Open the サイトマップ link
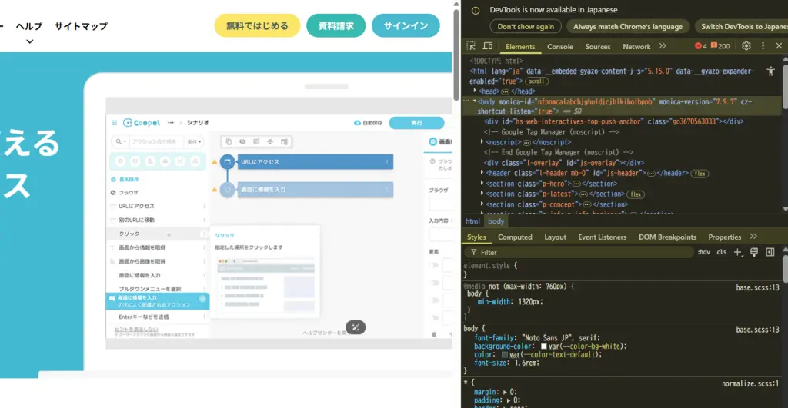The image size is (788, 408). pyautogui.click(x=81, y=26)
